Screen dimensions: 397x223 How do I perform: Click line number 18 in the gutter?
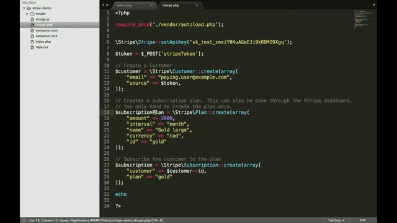coord(106,112)
